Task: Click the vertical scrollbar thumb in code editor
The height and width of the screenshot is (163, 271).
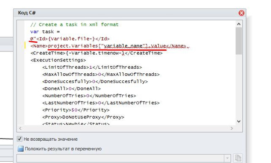Action: 239,41
